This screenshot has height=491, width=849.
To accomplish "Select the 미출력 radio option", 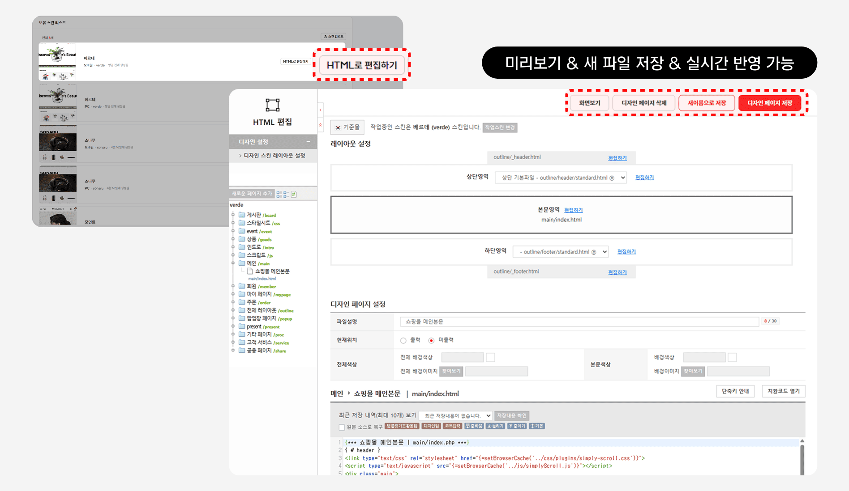I will click(x=431, y=340).
